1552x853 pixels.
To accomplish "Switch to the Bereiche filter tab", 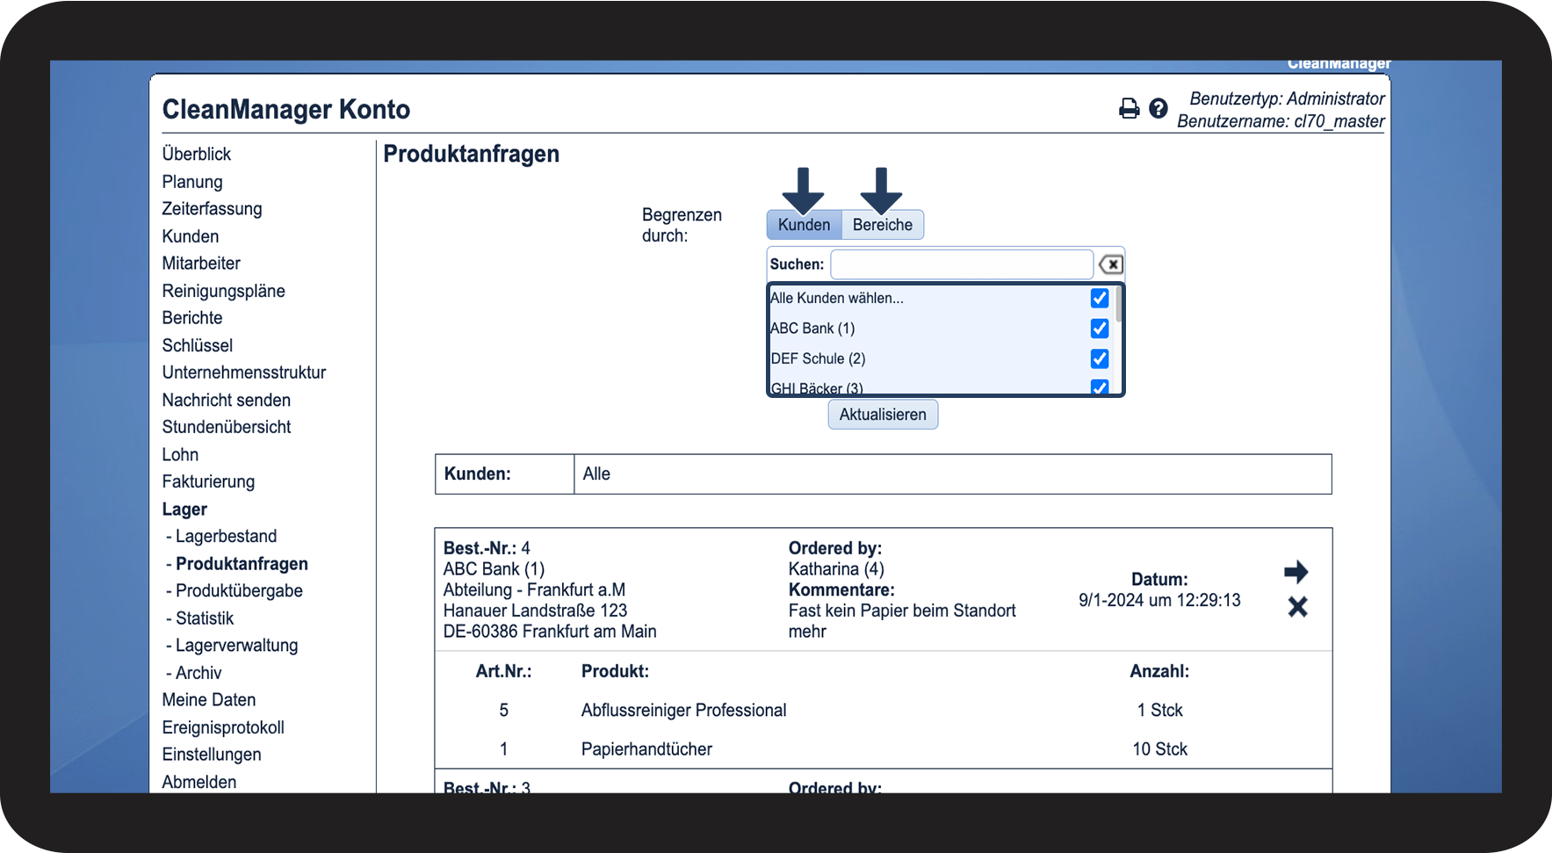I will click(x=882, y=225).
